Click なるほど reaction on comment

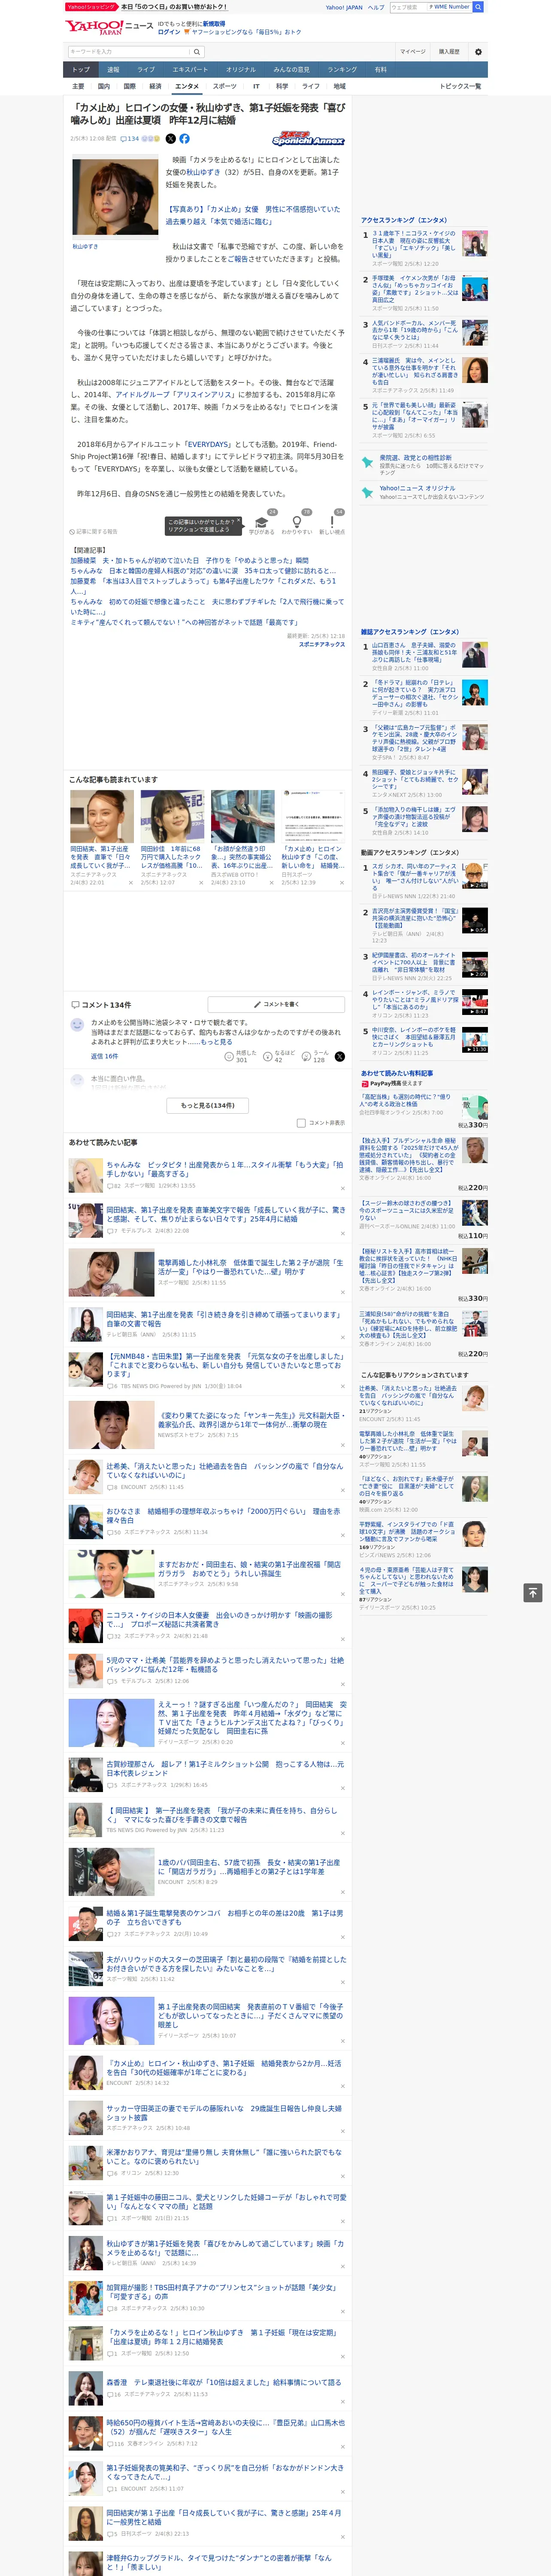(279, 1056)
